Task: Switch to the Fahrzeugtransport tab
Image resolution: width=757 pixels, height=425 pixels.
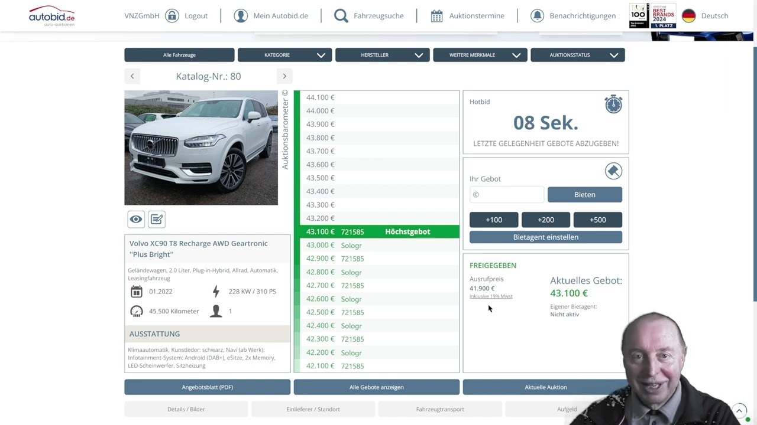Action: click(440, 409)
